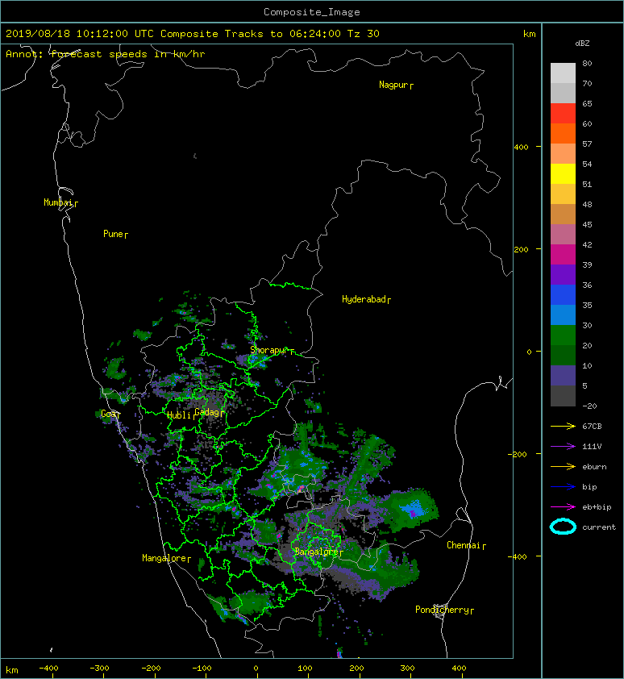Select the 111V legend label text
The height and width of the screenshot is (679, 624).
point(592,447)
